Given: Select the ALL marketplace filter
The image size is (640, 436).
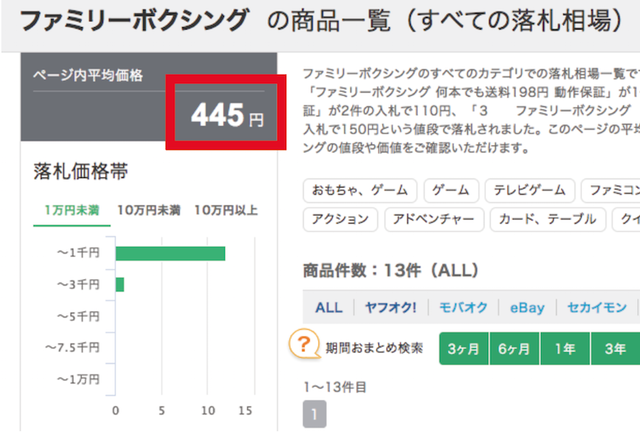Looking at the screenshot, I should 329,307.
